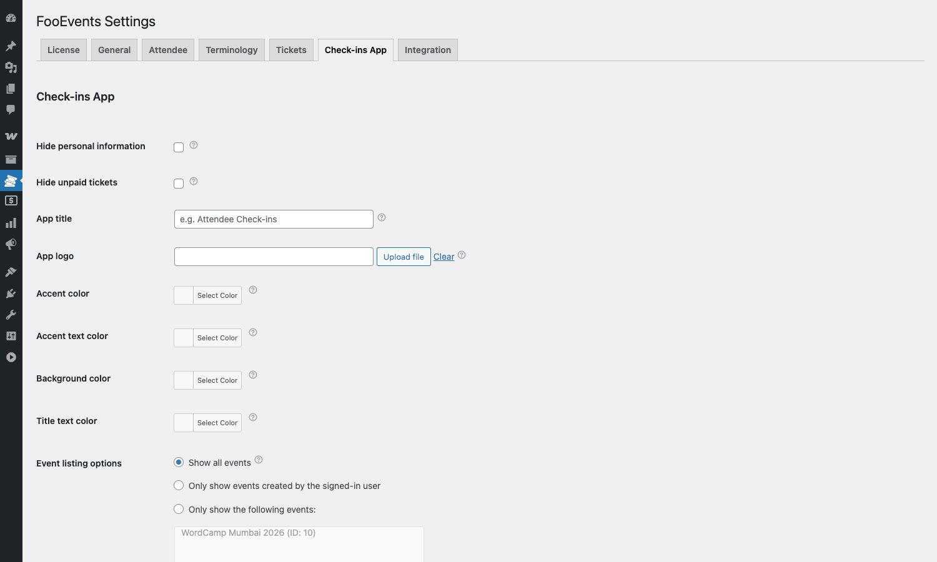Open Analytics bar chart sidebar icon
The width and height of the screenshot is (937, 562).
click(x=11, y=223)
